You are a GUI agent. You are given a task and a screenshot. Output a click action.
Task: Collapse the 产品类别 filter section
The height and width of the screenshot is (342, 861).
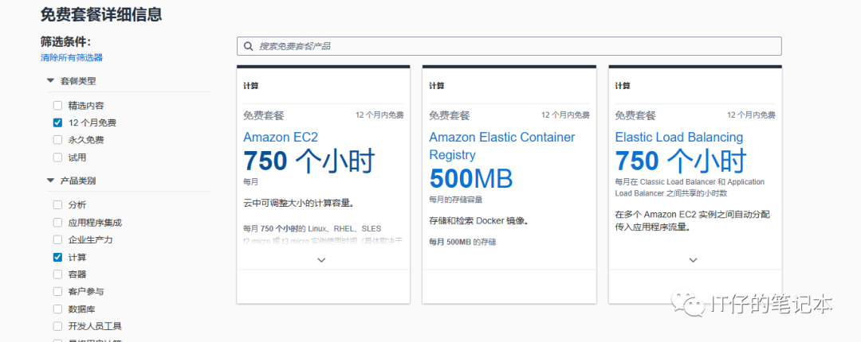(51, 181)
